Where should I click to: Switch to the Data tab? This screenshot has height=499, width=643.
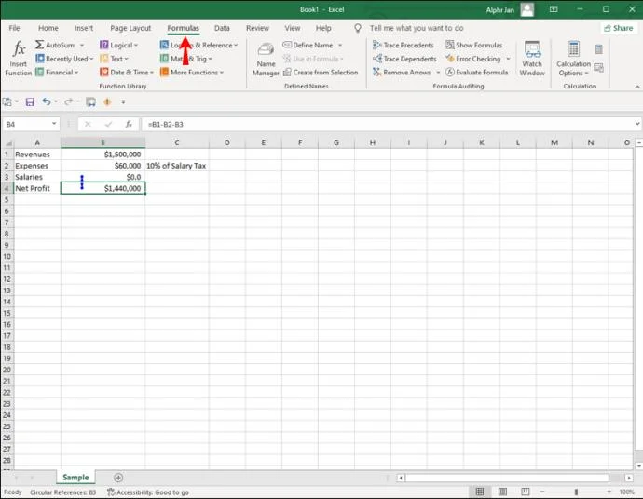coord(222,28)
